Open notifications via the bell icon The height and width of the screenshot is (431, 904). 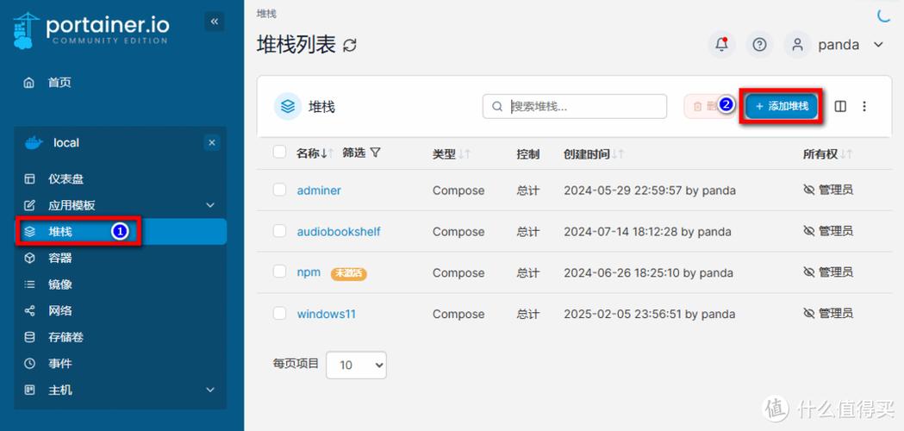pos(722,45)
